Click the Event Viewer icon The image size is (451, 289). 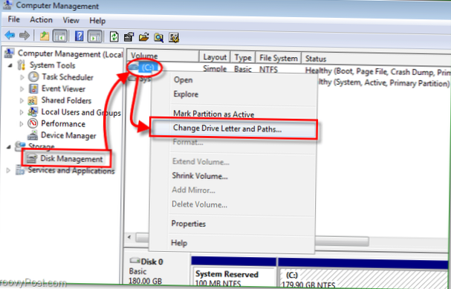[33, 88]
